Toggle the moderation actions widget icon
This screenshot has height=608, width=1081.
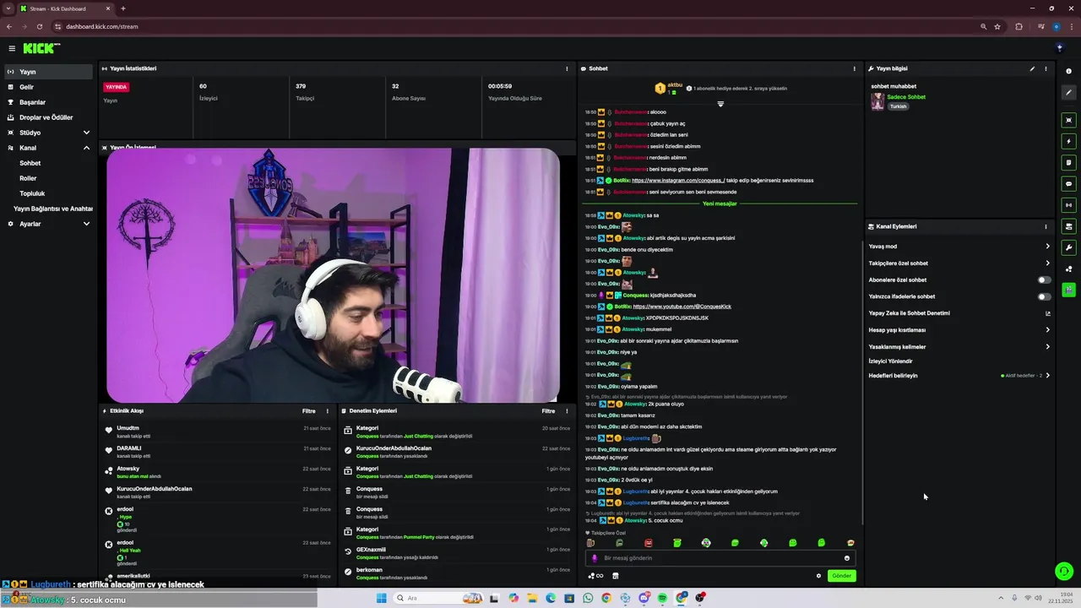pyautogui.click(x=1068, y=226)
